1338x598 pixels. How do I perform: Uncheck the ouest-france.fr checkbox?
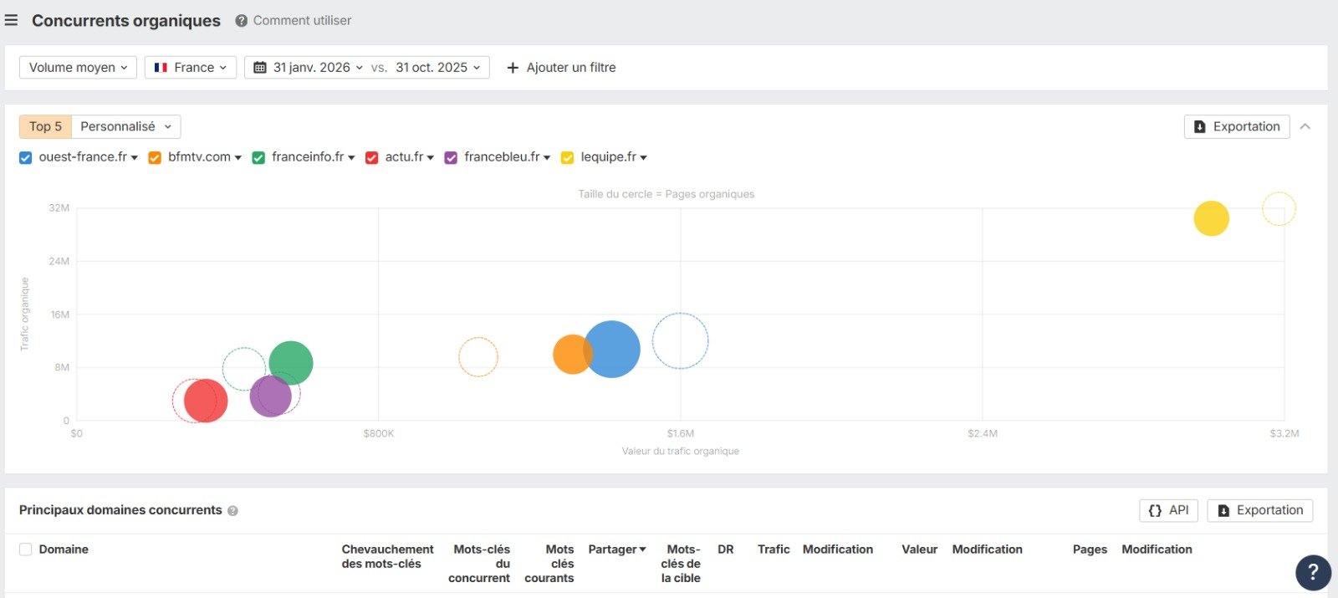point(26,157)
